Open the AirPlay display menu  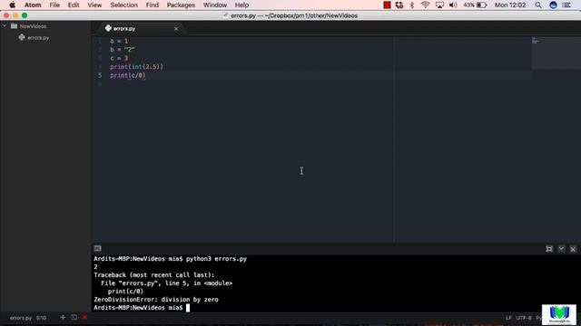click(x=439, y=5)
